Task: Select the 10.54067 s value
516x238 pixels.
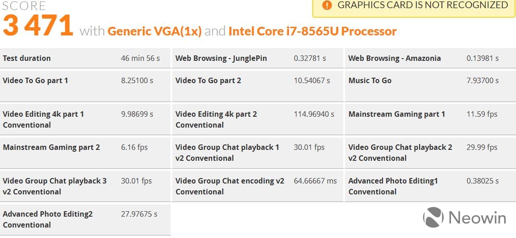Action: pyautogui.click(x=312, y=80)
